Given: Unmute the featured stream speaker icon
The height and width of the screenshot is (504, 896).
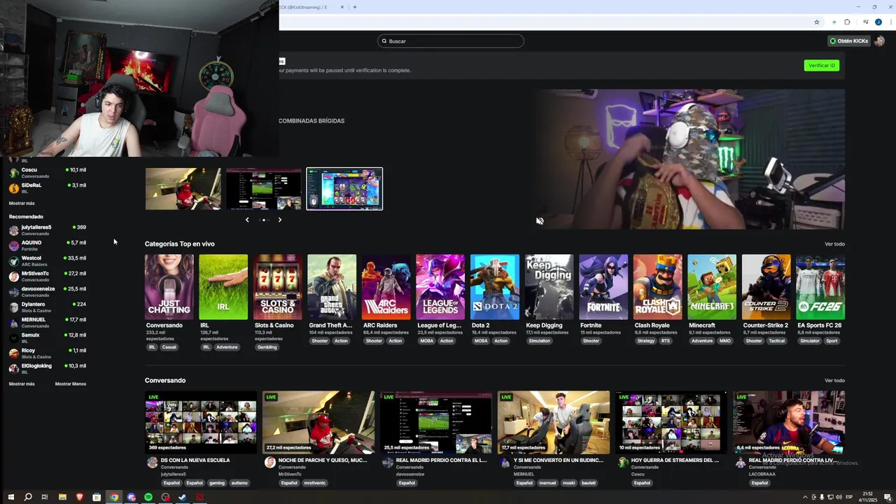Looking at the screenshot, I should click(540, 220).
